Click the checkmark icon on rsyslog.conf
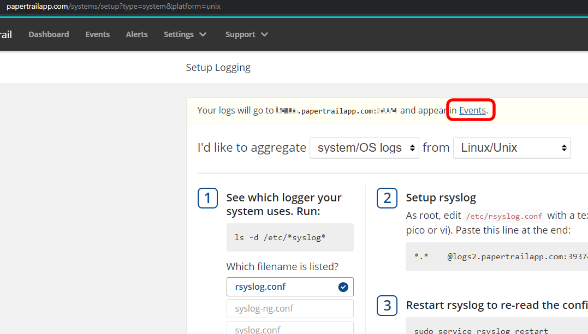588x334 pixels. point(343,287)
